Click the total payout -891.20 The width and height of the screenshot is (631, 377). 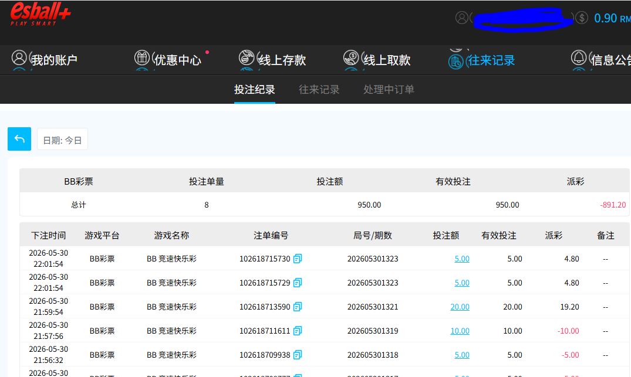pyautogui.click(x=613, y=205)
